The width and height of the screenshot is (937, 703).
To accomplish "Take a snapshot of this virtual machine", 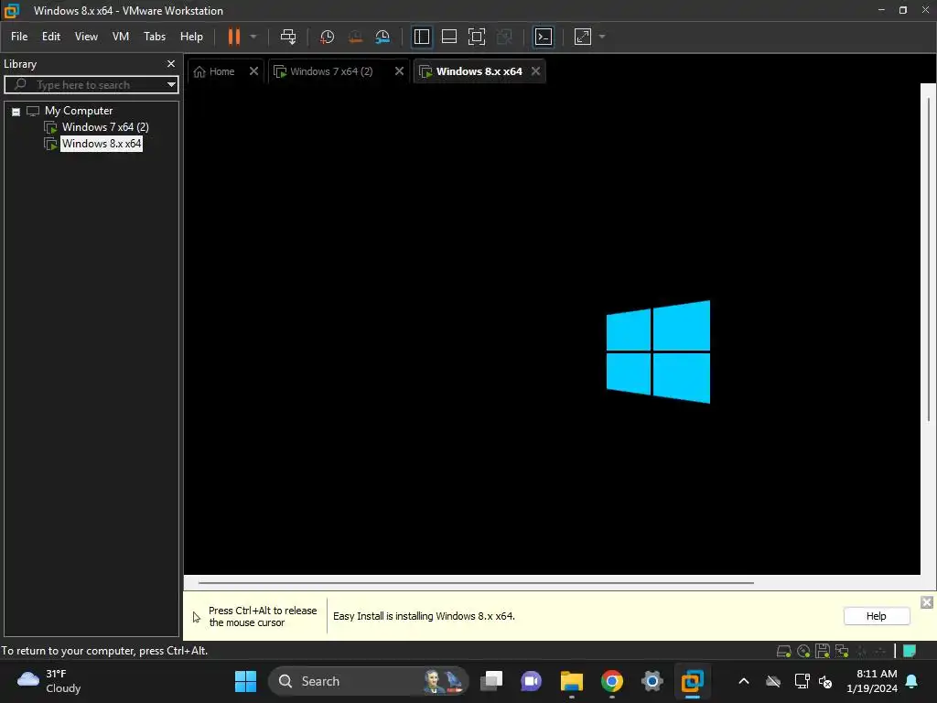I will click(x=327, y=37).
